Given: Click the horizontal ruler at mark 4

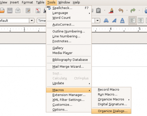Looking at the screenshot, I should [x=111, y=29].
